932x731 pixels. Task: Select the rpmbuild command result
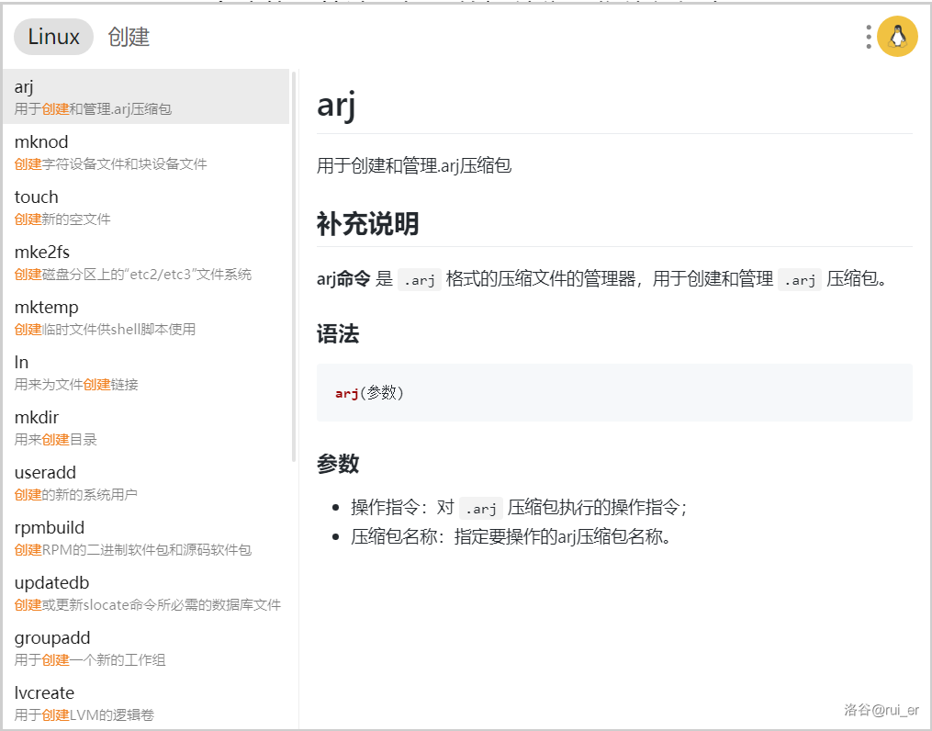(145, 537)
